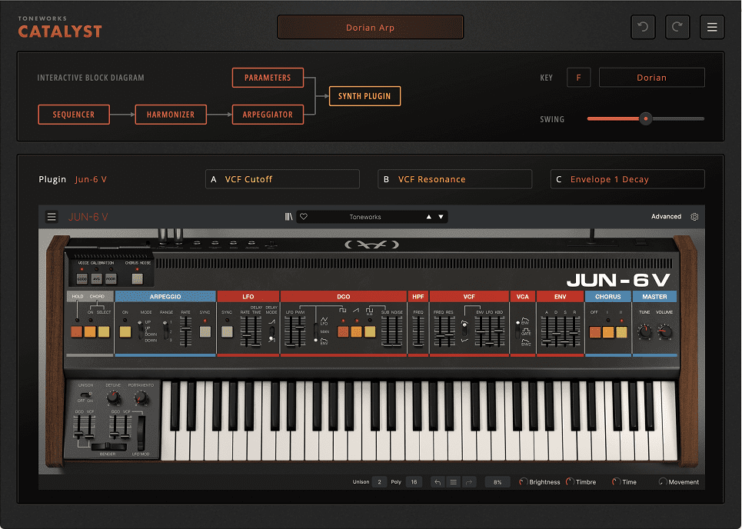Image resolution: width=742 pixels, height=529 pixels.
Task: Toggle the Arpeggio ON button
Action: (x=125, y=331)
